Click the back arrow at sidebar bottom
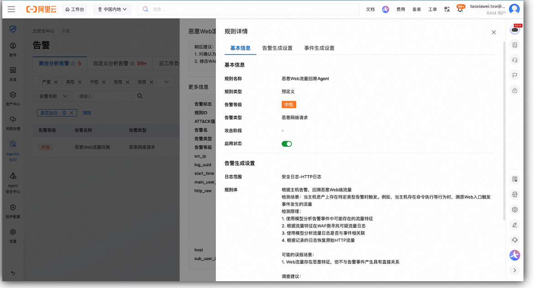 pos(13,273)
